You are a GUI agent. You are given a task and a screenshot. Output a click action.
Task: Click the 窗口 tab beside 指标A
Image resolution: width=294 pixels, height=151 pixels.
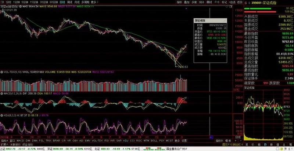point(12,140)
